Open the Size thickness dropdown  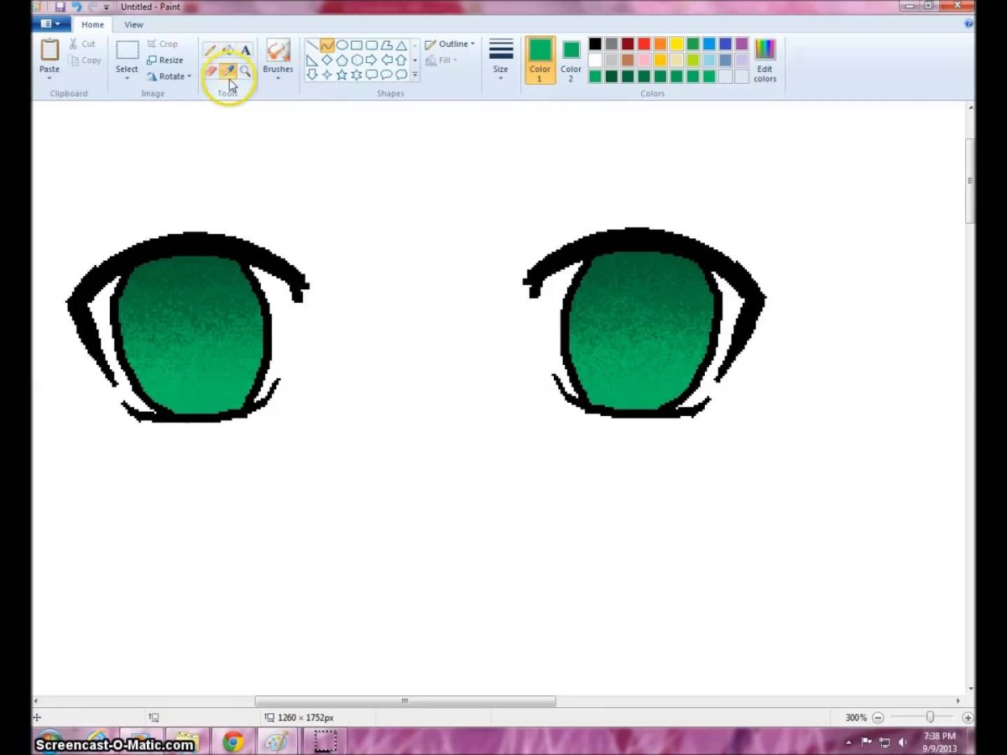[501, 60]
